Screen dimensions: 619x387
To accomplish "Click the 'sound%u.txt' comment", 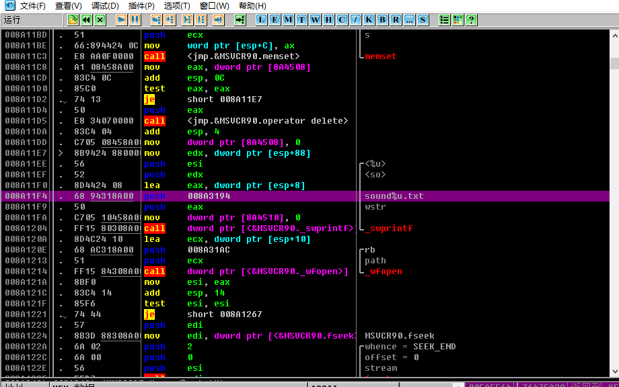I will [x=394, y=196].
